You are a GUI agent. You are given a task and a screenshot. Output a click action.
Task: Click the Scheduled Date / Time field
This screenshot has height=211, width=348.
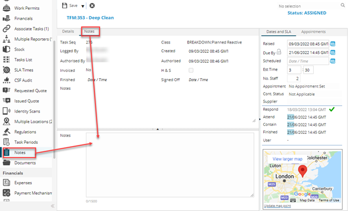308,61
